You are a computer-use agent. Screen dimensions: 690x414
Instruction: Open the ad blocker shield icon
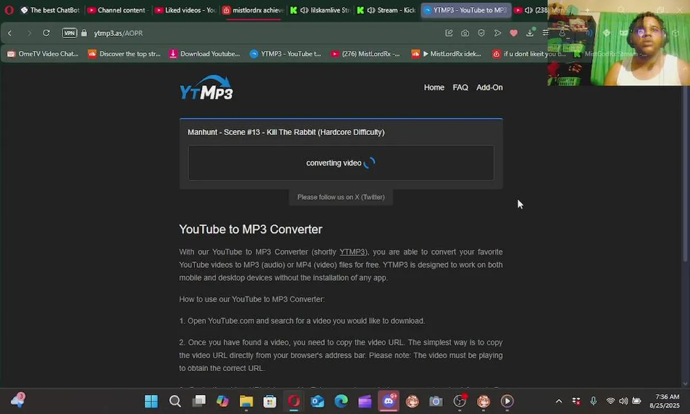tap(481, 33)
